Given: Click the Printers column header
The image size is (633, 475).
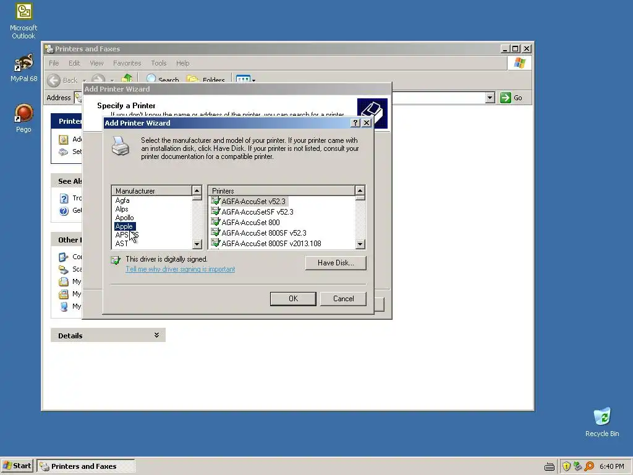Looking at the screenshot, I should pos(281,190).
